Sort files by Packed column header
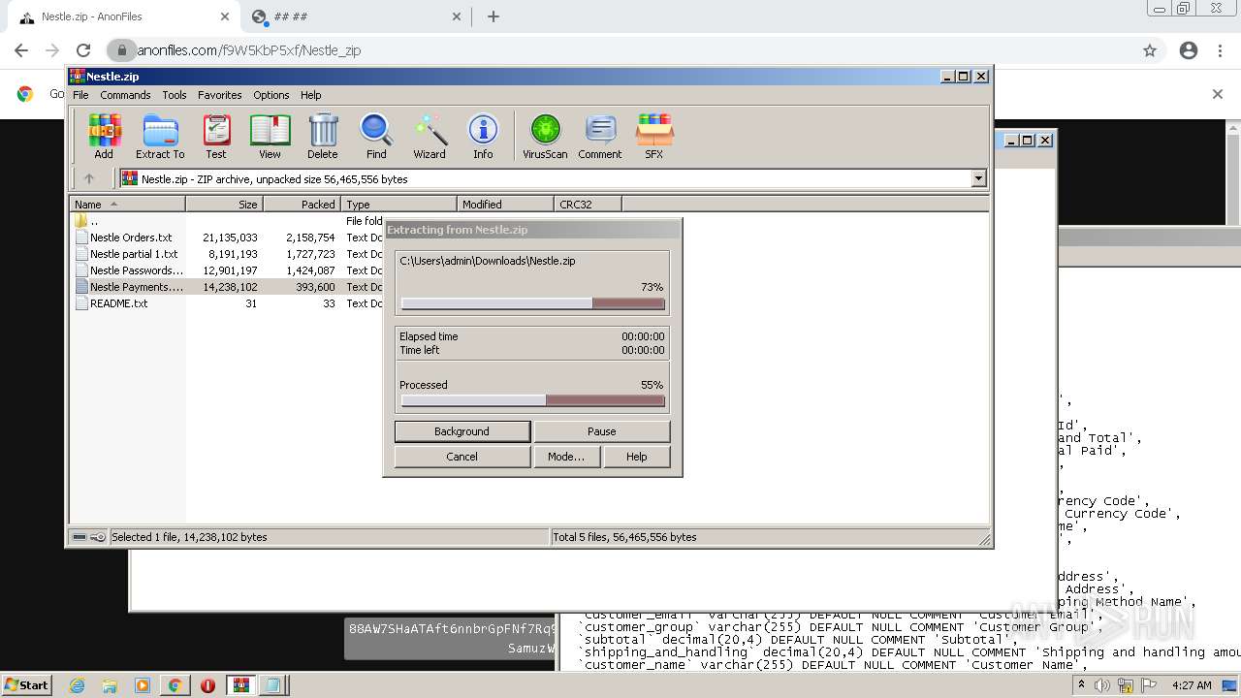This screenshot has width=1241, height=698. pyautogui.click(x=302, y=204)
